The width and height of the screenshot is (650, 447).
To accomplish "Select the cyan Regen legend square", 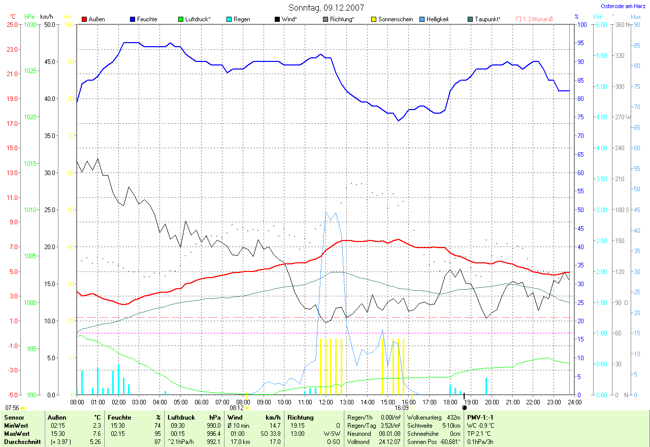I will 229,19.
